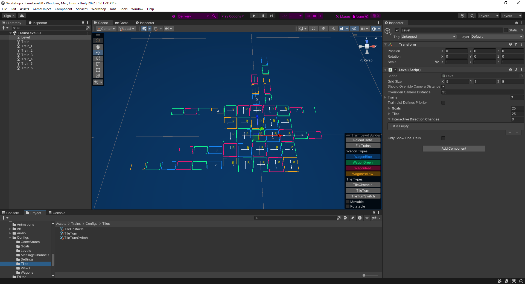Image resolution: width=525 pixels, height=284 pixels.
Task: Open the Layers dropdown in toolbar
Action: (489, 16)
